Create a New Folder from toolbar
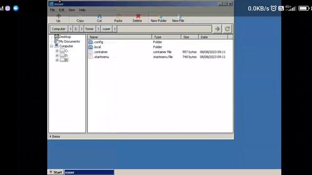Screen dimensions: 312x175 point(158,18)
